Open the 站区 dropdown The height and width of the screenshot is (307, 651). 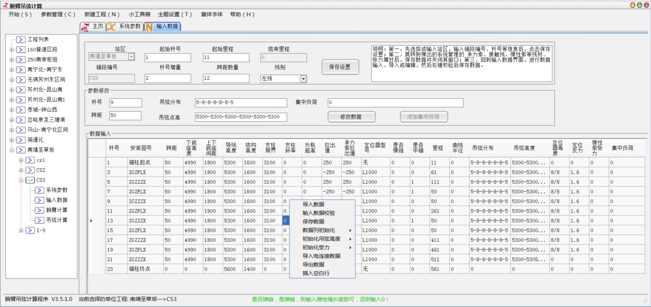[132, 57]
